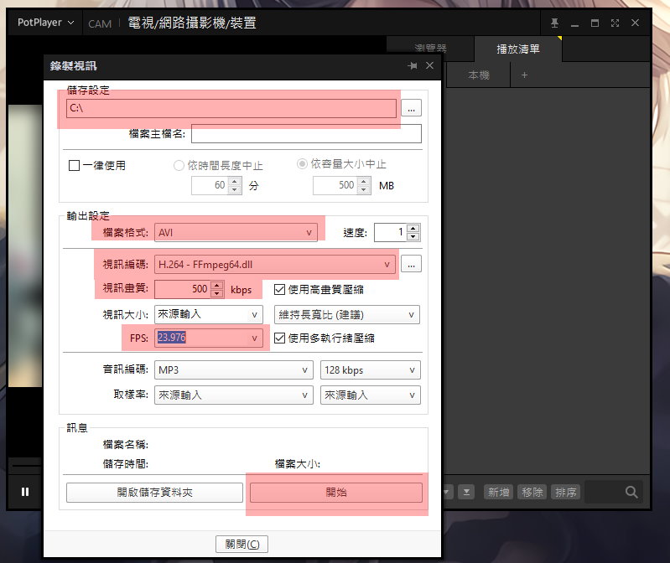Click the pause button in the player
Viewport: 670px width, 563px height.
click(x=24, y=492)
